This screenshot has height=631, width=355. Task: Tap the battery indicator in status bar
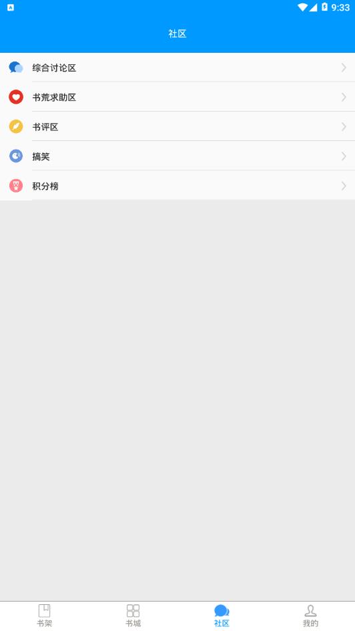click(324, 7)
